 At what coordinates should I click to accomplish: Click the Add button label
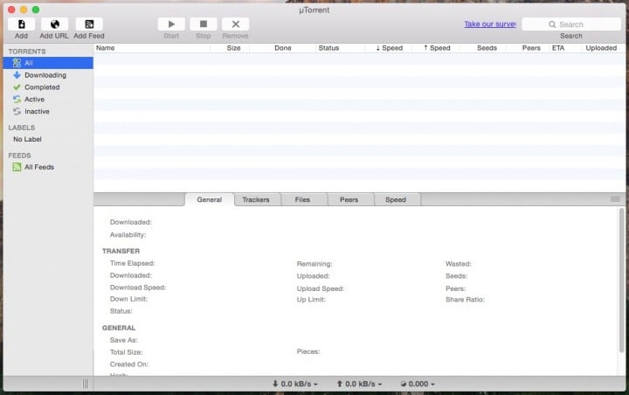point(21,36)
